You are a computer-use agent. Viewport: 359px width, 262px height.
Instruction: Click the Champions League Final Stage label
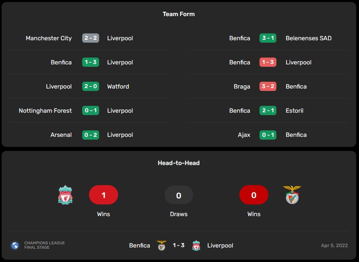coord(45,245)
